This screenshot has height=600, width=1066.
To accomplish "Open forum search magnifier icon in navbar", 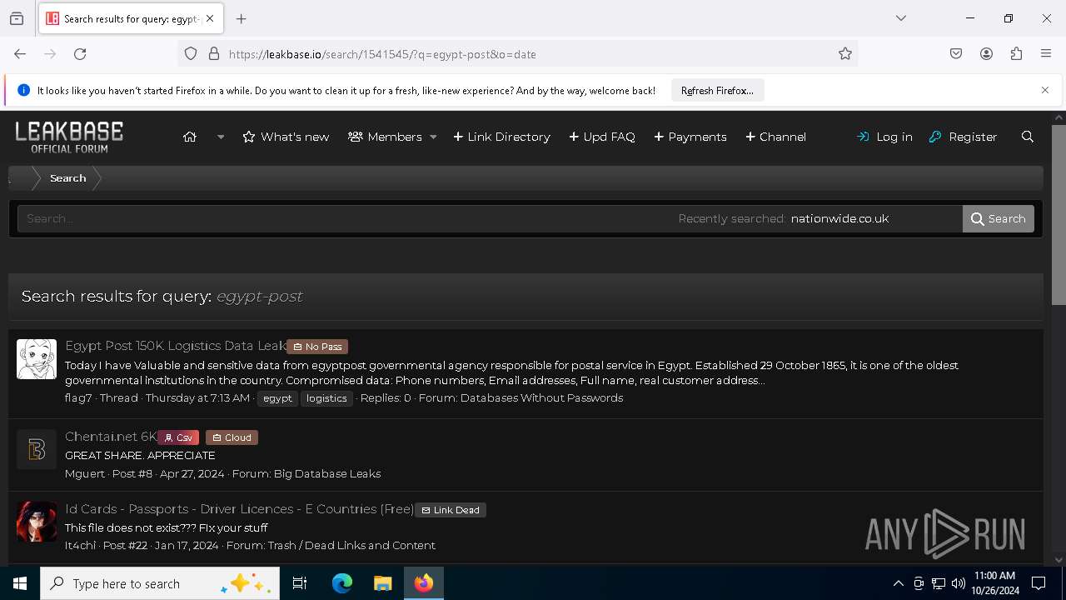I will pyautogui.click(x=1028, y=137).
